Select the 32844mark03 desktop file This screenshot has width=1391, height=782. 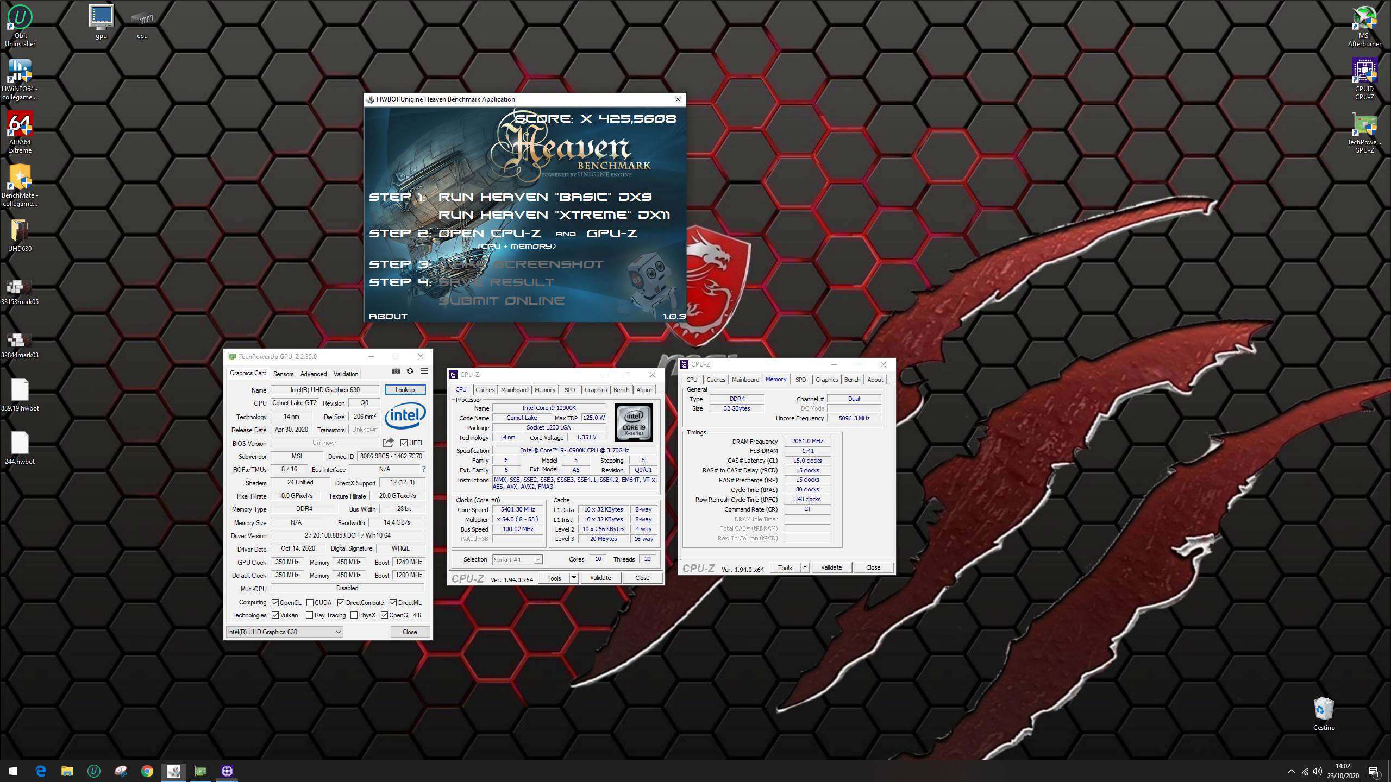point(20,345)
